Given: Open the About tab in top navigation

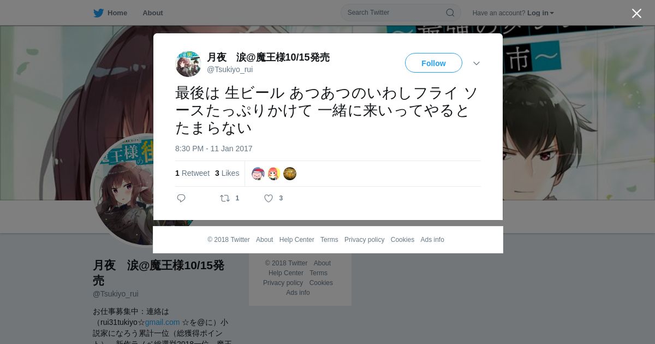Looking at the screenshot, I should (x=153, y=13).
